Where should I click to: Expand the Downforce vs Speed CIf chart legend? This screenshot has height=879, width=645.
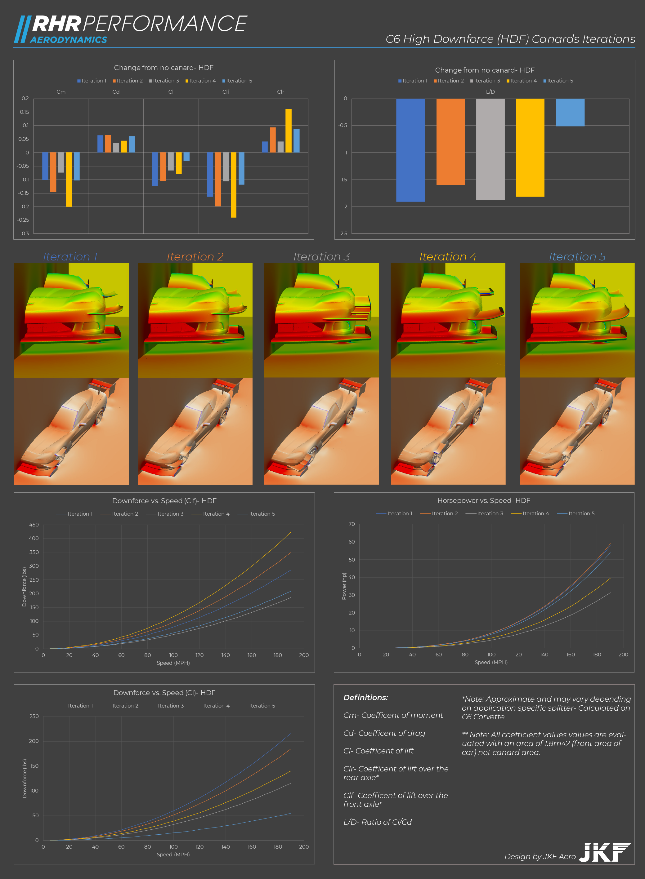(164, 514)
